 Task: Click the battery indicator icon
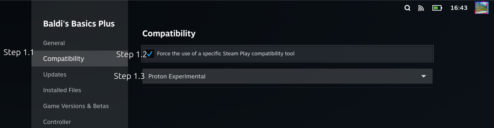[437, 8]
